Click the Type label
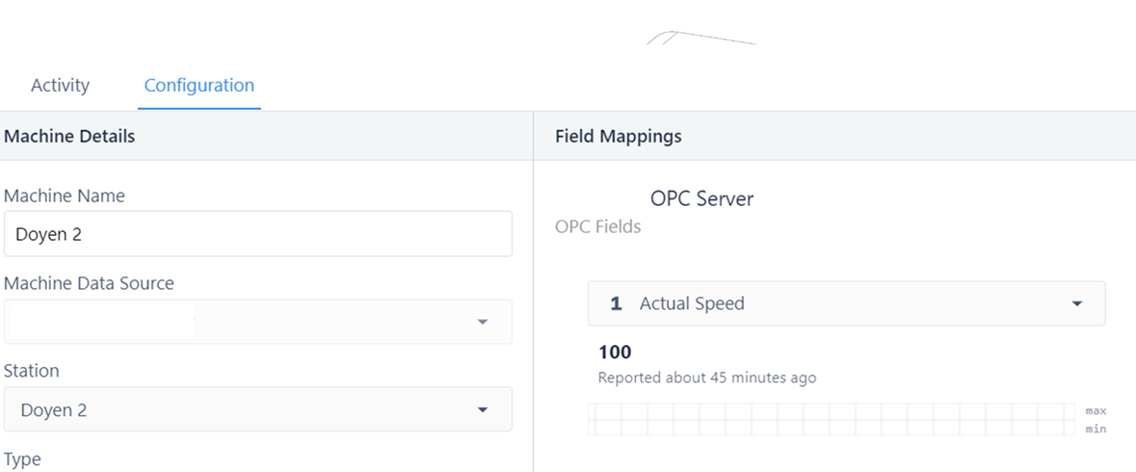The width and height of the screenshot is (1136, 472). point(22,459)
